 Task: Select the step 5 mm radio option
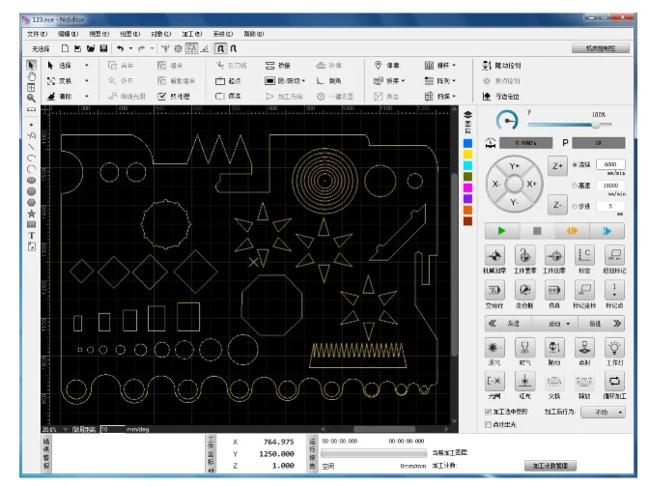pos(575,206)
